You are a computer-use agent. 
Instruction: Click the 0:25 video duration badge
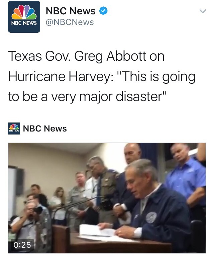(22, 245)
